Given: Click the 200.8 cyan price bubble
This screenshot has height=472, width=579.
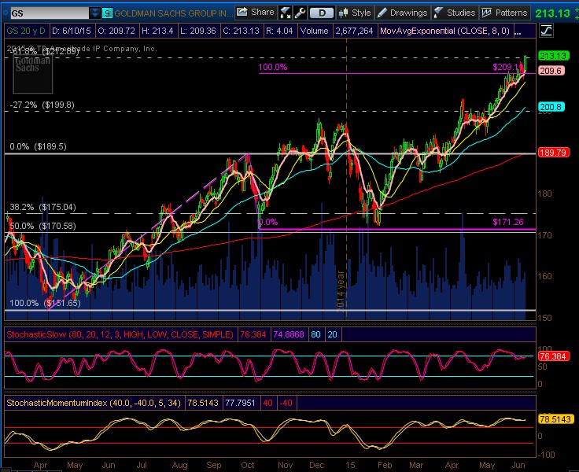Looking at the screenshot, I should coord(551,107).
